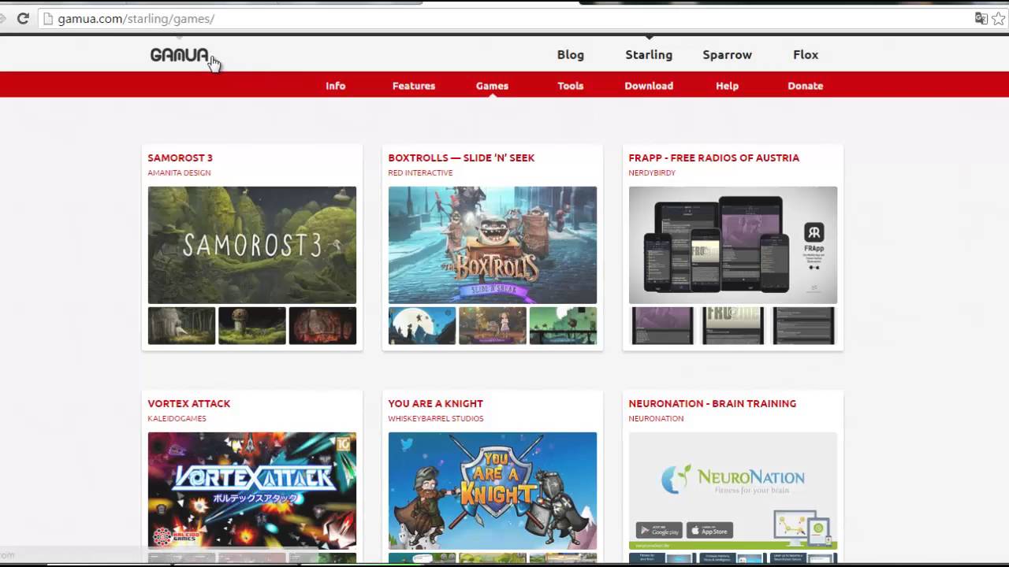
Task: Click the Google Play badge in NeuroNation image
Action: (659, 530)
